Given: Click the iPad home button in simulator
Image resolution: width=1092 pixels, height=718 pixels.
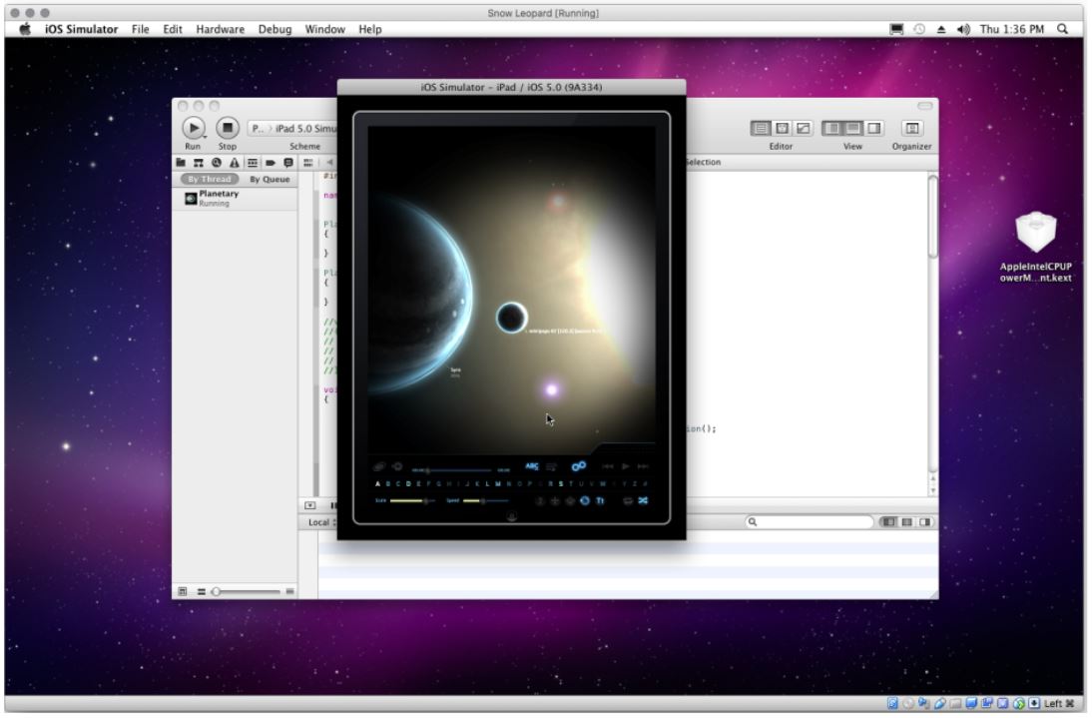Looking at the screenshot, I should 512,516.
